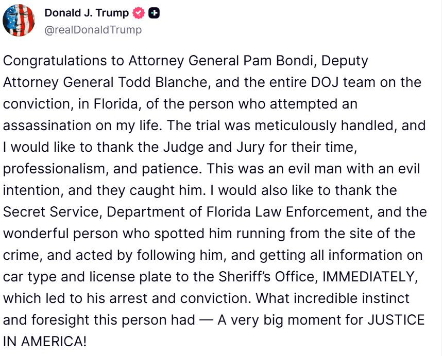Image resolution: width=442 pixels, height=356 pixels.
Task: Click the name Todd Blanche
Action: 164,82
